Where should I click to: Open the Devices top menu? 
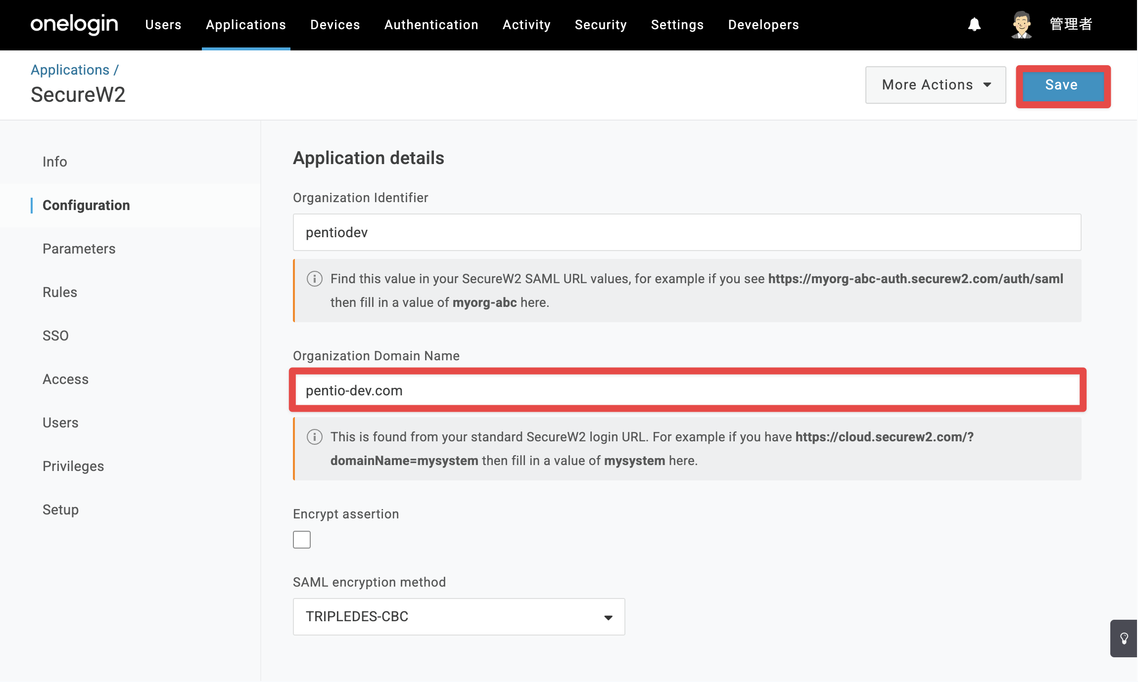pyautogui.click(x=335, y=25)
